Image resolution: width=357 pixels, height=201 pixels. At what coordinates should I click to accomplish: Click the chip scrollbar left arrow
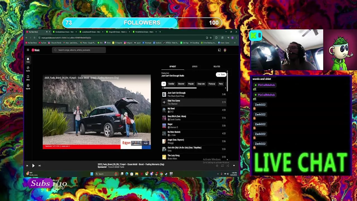[162, 88]
